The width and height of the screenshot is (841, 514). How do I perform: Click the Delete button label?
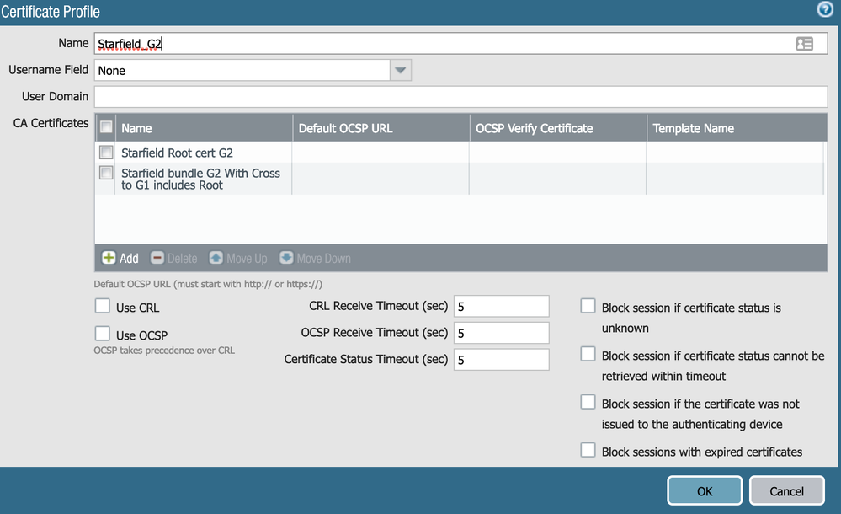pyautogui.click(x=183, y=259)
